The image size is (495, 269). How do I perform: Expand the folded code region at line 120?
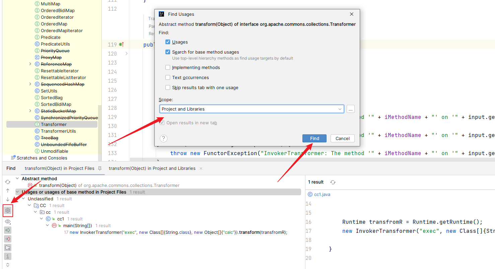(x=126, y=54)
